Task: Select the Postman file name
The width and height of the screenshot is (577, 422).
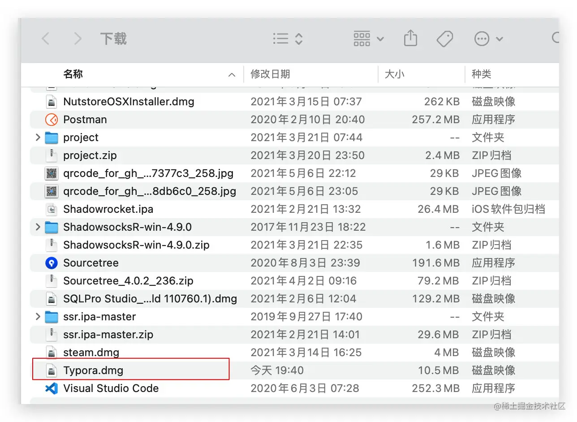Action: coord(85,120)
